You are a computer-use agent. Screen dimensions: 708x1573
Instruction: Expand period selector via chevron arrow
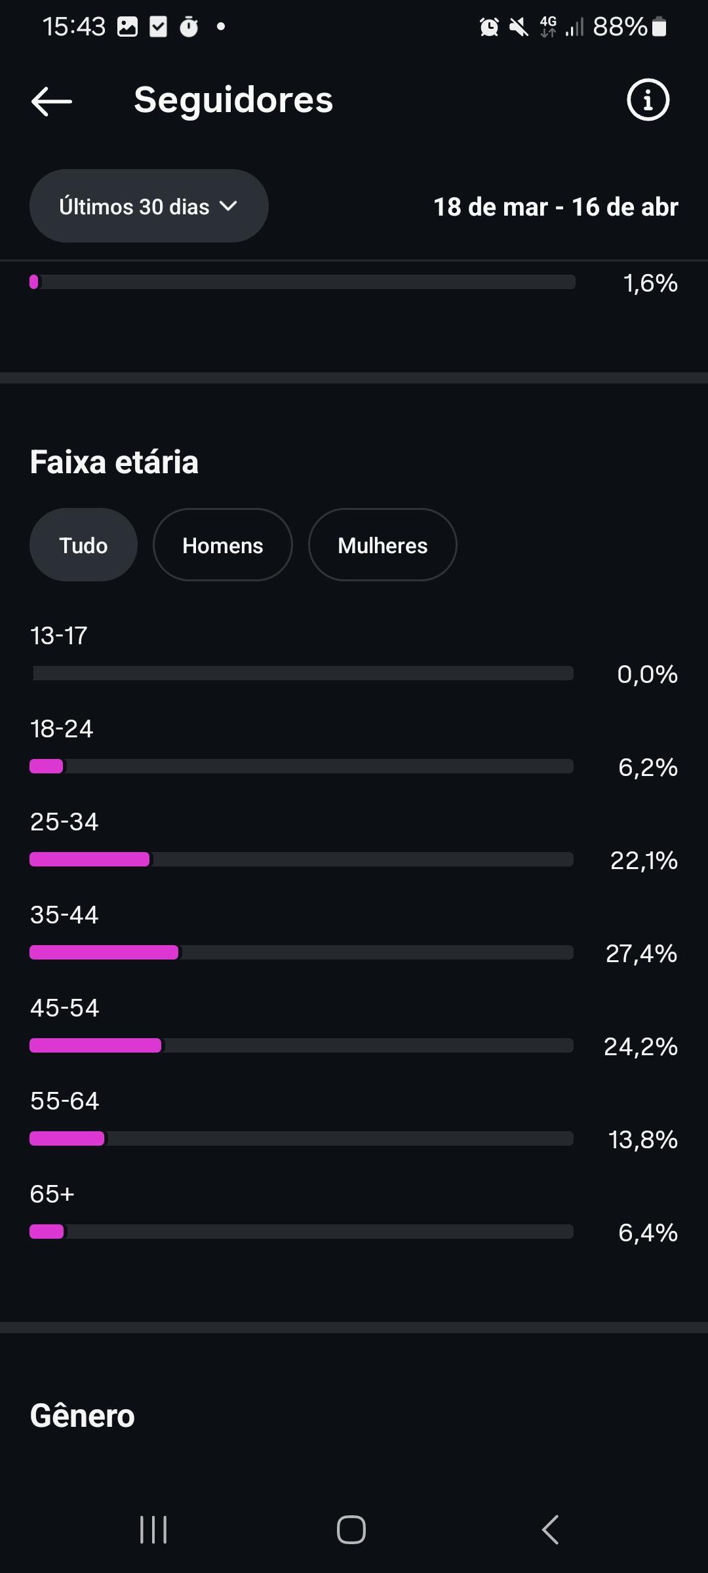click(228, 206)
